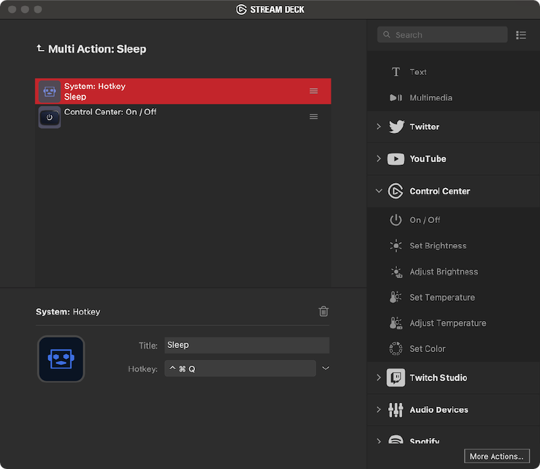Viewport: 540px width, 469px height.
Task: Click the Adjust Brightness icon
Action: tap(396, 272)
